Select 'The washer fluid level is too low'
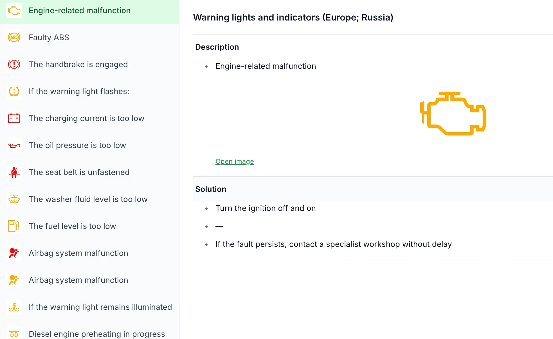This screenshot has height=339, width=553. (89, 199)
